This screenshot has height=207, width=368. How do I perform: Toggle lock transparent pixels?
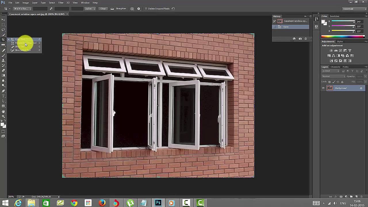(x=329, y=82)
